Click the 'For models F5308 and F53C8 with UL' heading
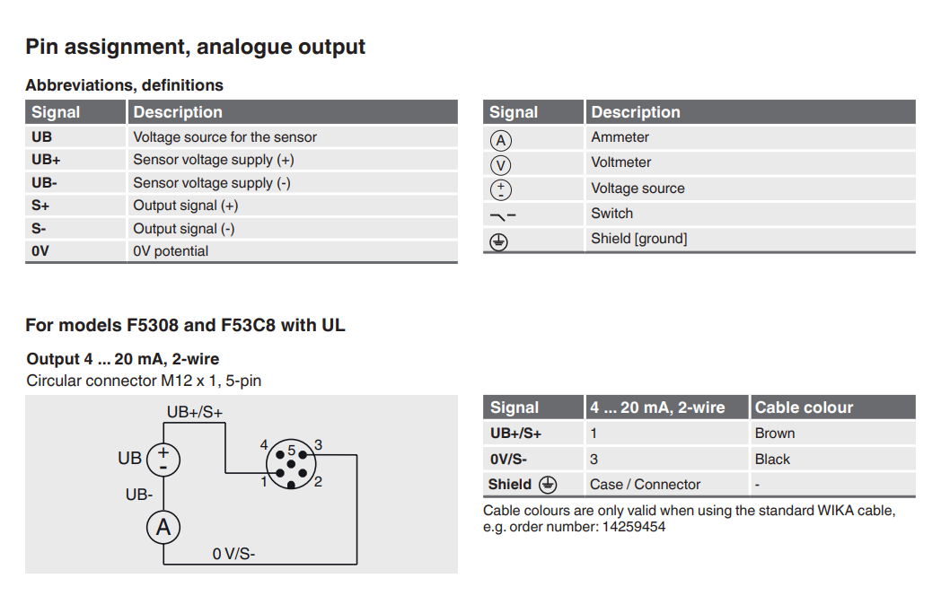 (185, 325)
